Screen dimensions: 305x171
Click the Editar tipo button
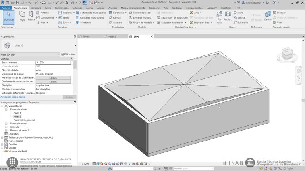coord(68,54)
